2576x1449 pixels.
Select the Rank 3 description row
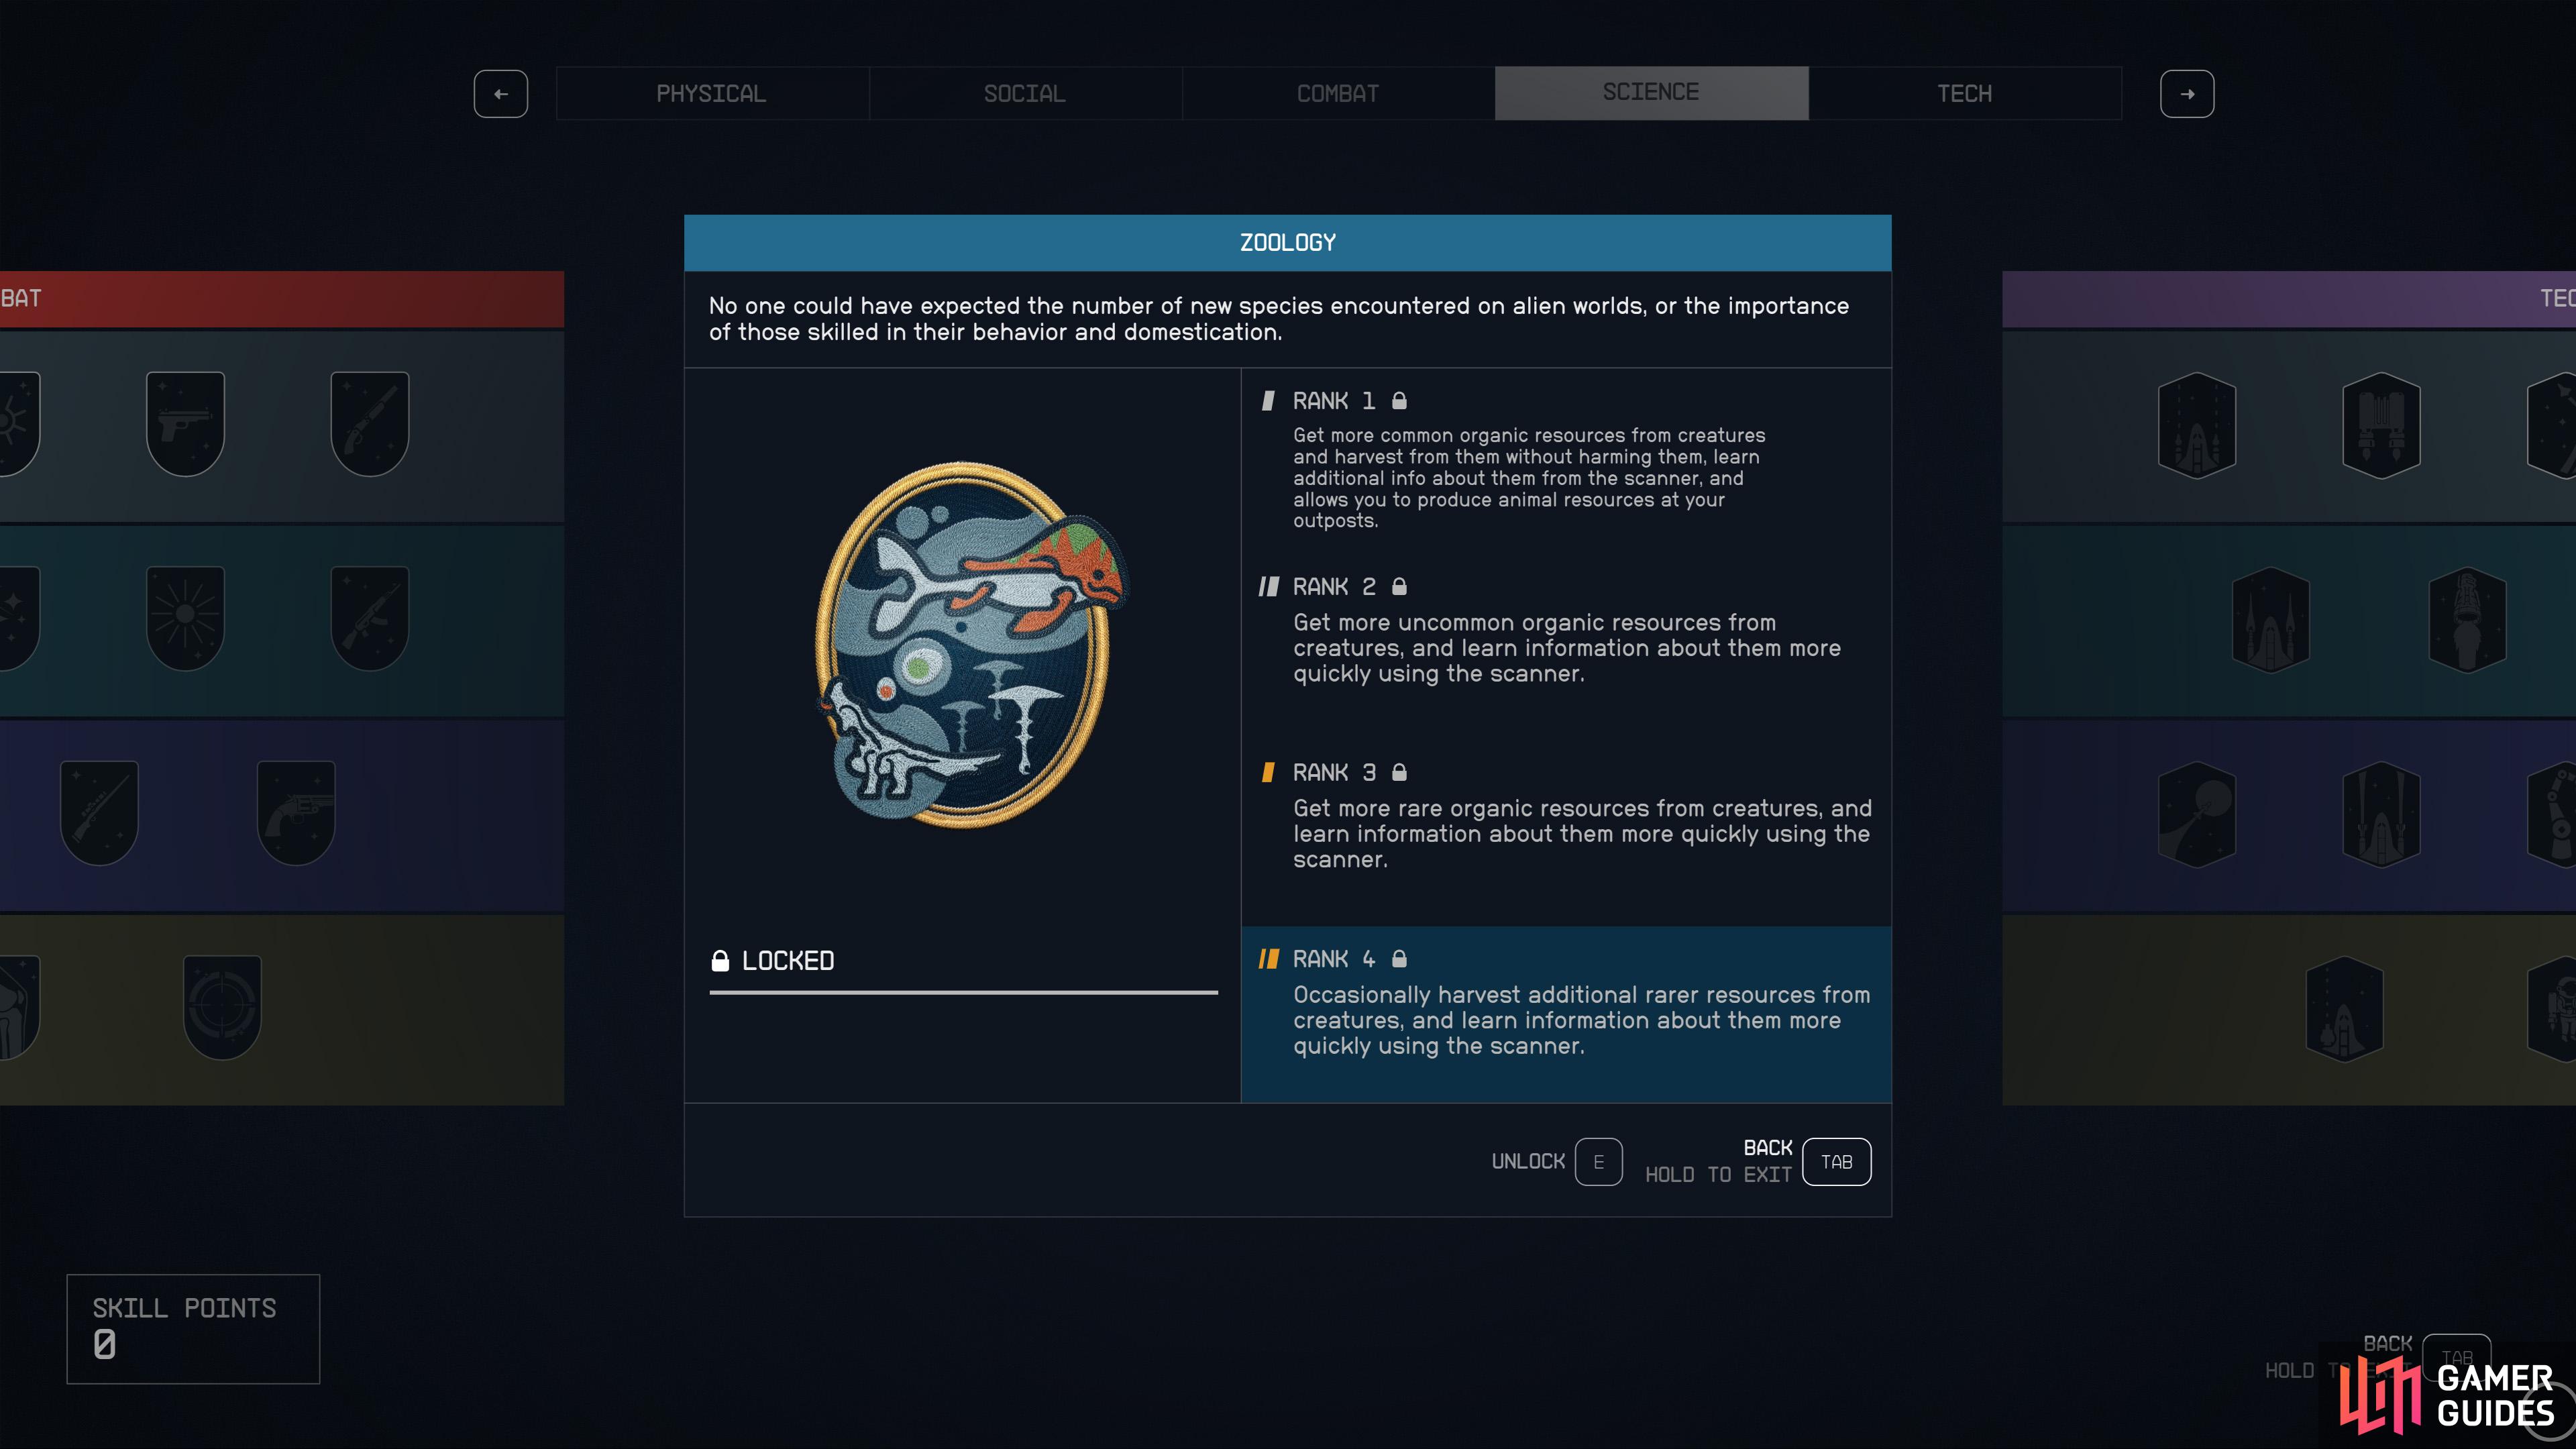tap(1566, 833)
